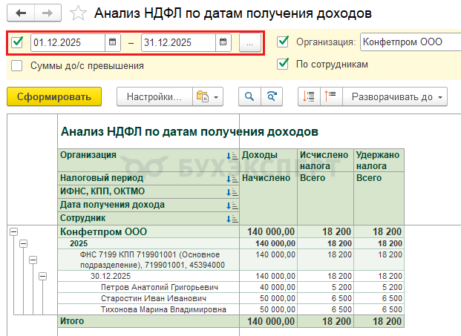Click the forward navigation arrow
The width and height of the screenshot is (461, 336).
[x=47, y=13]
